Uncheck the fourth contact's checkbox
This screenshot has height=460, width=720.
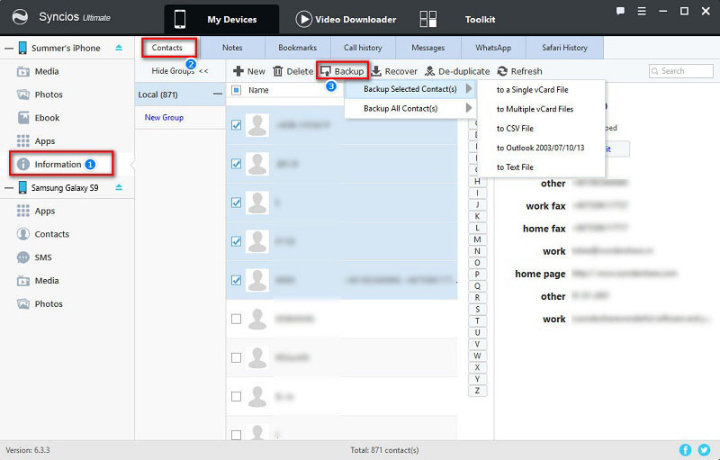click(x=236, y=241)
